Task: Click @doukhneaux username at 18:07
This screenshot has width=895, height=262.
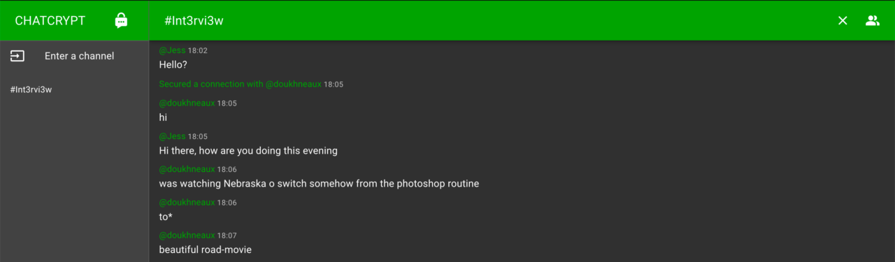Action: click(x=187, y=235)
